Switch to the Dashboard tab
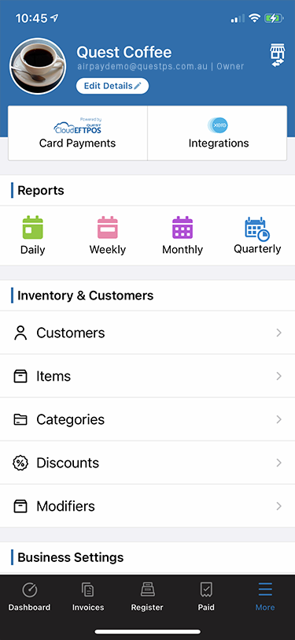Screen dimensions: 295x640 (x=29, y=597)
